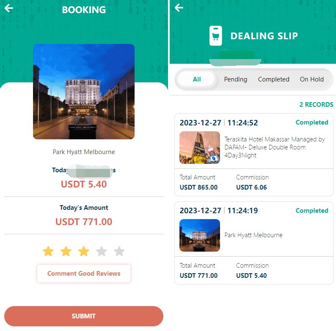Switch to the Completed tab
The width and height of the screenshot is (336, 331).
[274, 79]
